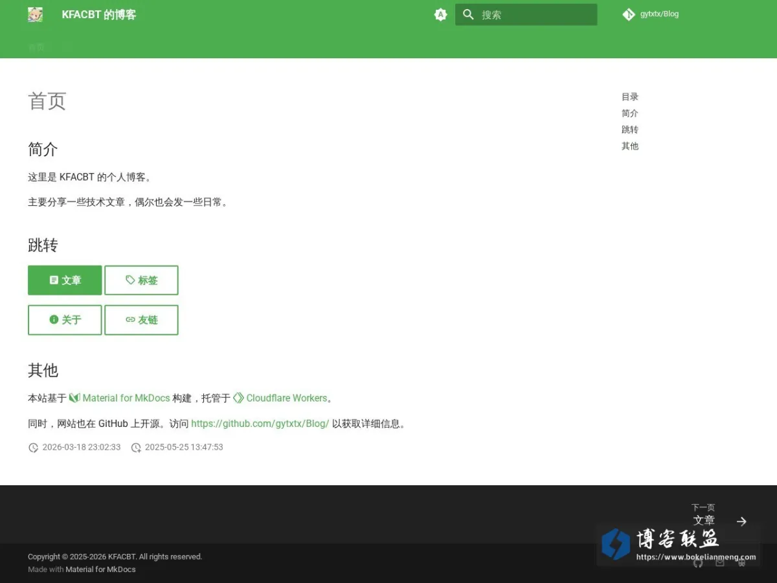
Task: Click the git icon beside gytxtx/Blog
Action: (629, 14)
